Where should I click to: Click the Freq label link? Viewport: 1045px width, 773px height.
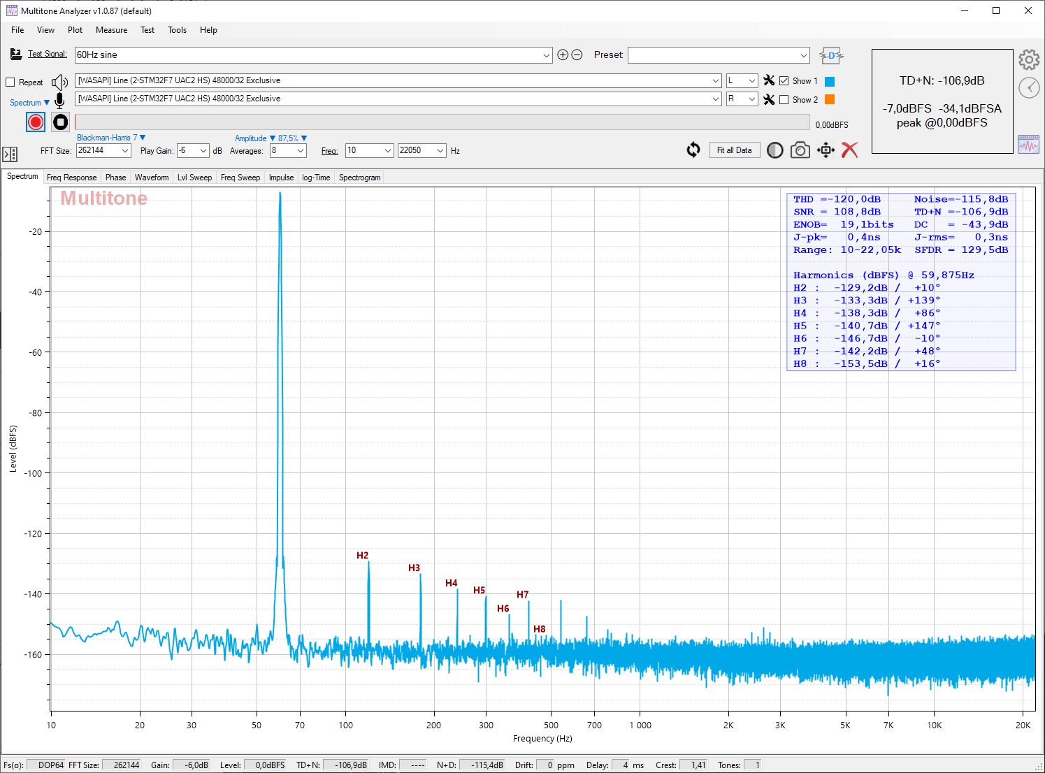coord(329,151)
